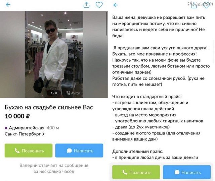The width and height of the screenshot is (215, 181).
Task: Expand the Санкт-Петербург location chevron
Action: click(43, 134)
